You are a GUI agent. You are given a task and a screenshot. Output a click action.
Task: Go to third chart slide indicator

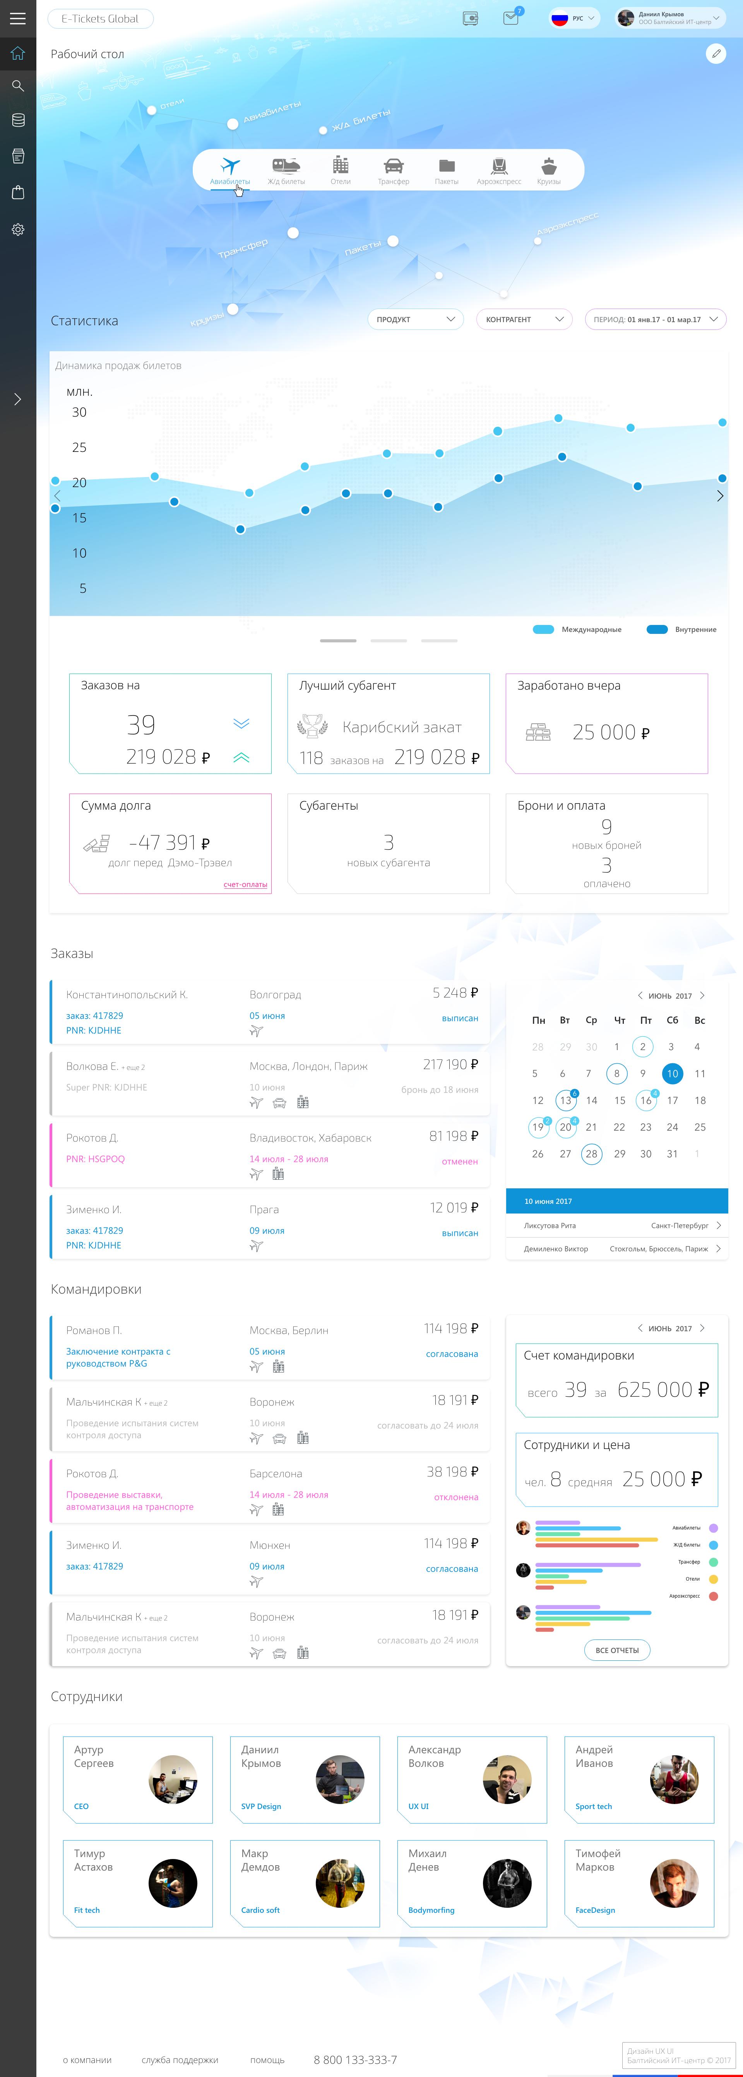coord(439,641)
